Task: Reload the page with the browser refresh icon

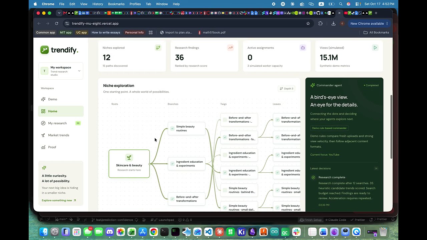Action: [x=56, y=24]
